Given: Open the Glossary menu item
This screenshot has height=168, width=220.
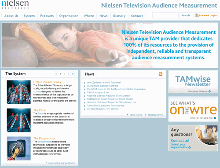Looking at the screenshot, I should coord(119,16).
